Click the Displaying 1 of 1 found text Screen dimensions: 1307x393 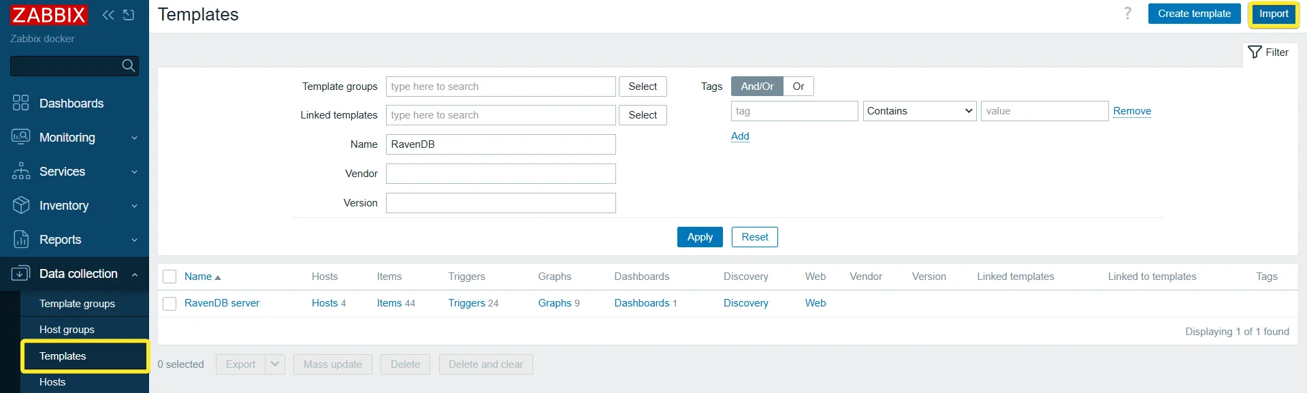[1237, 332]
